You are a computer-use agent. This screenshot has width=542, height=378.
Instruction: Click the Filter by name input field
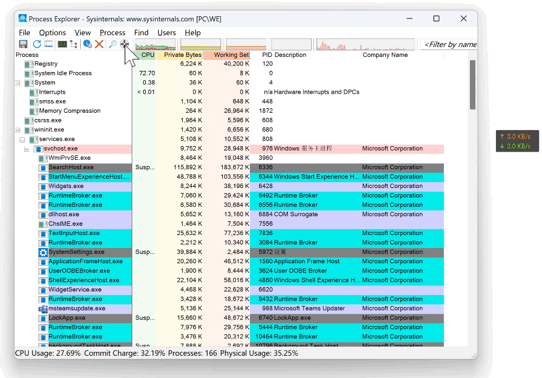coord(449,44)
